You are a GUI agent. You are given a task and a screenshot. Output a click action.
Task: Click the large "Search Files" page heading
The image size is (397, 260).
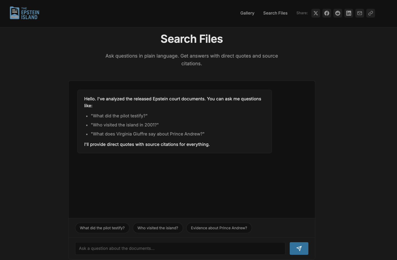[x=192, y=39]
